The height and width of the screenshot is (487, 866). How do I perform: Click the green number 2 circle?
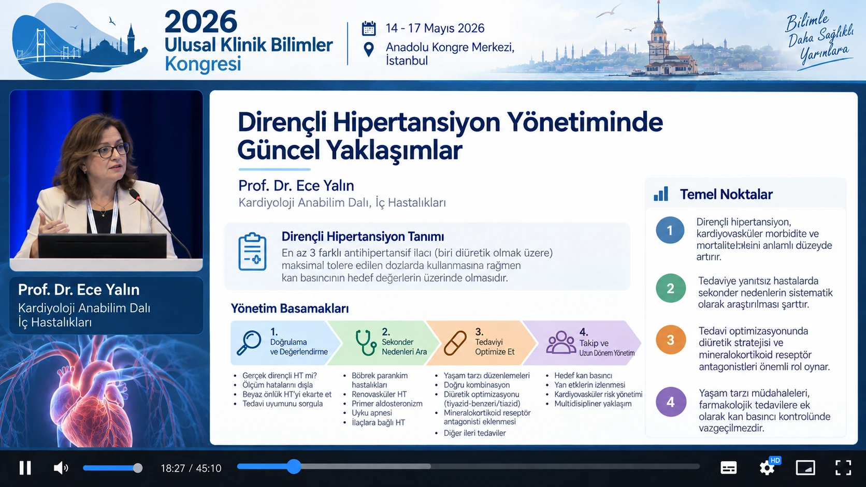(x=670, y=288)
